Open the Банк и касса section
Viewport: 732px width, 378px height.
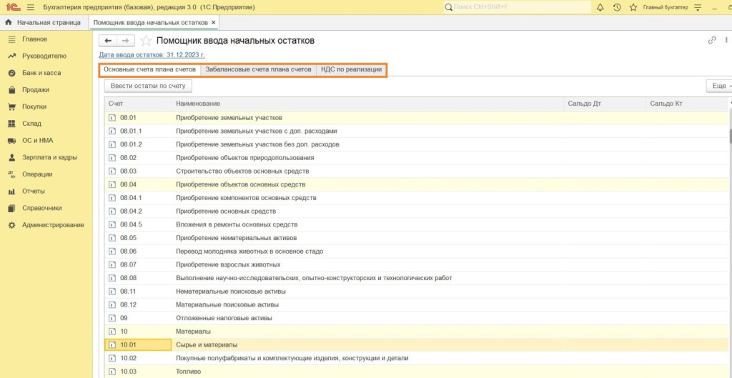[41, 73]
